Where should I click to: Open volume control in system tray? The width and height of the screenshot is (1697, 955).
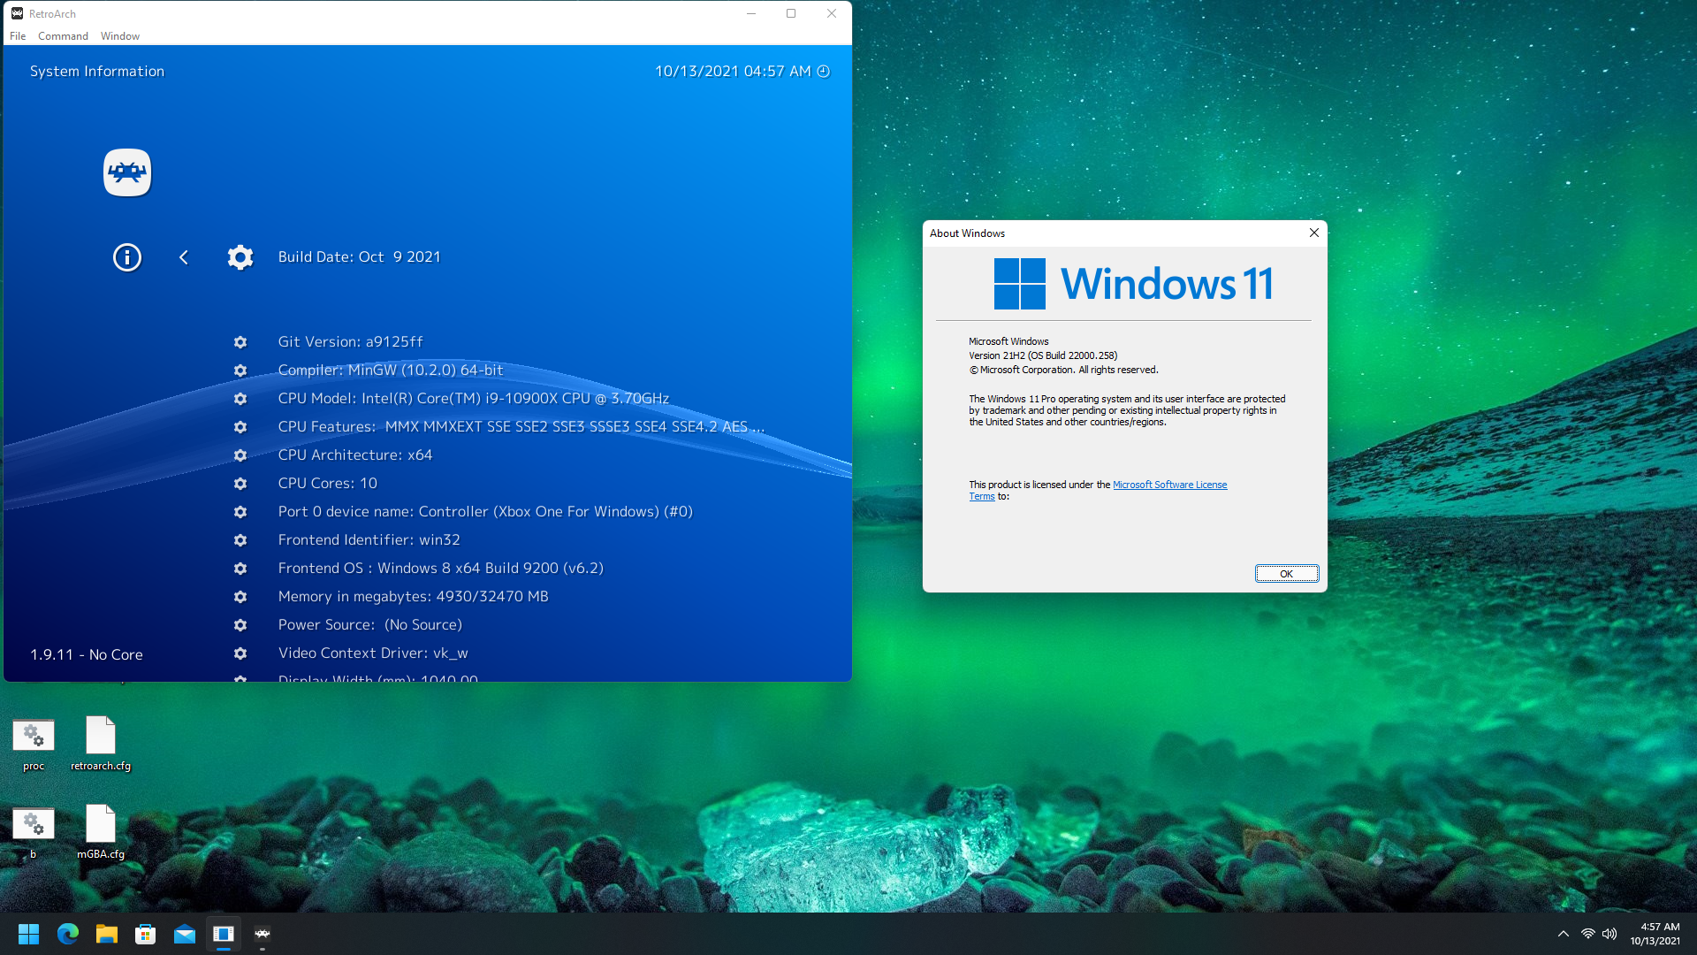pyautogui.click(x=1609, y=934)
